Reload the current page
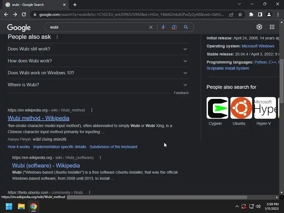Image resolution: width=284 pixels, height=213 pixels. 24,14
